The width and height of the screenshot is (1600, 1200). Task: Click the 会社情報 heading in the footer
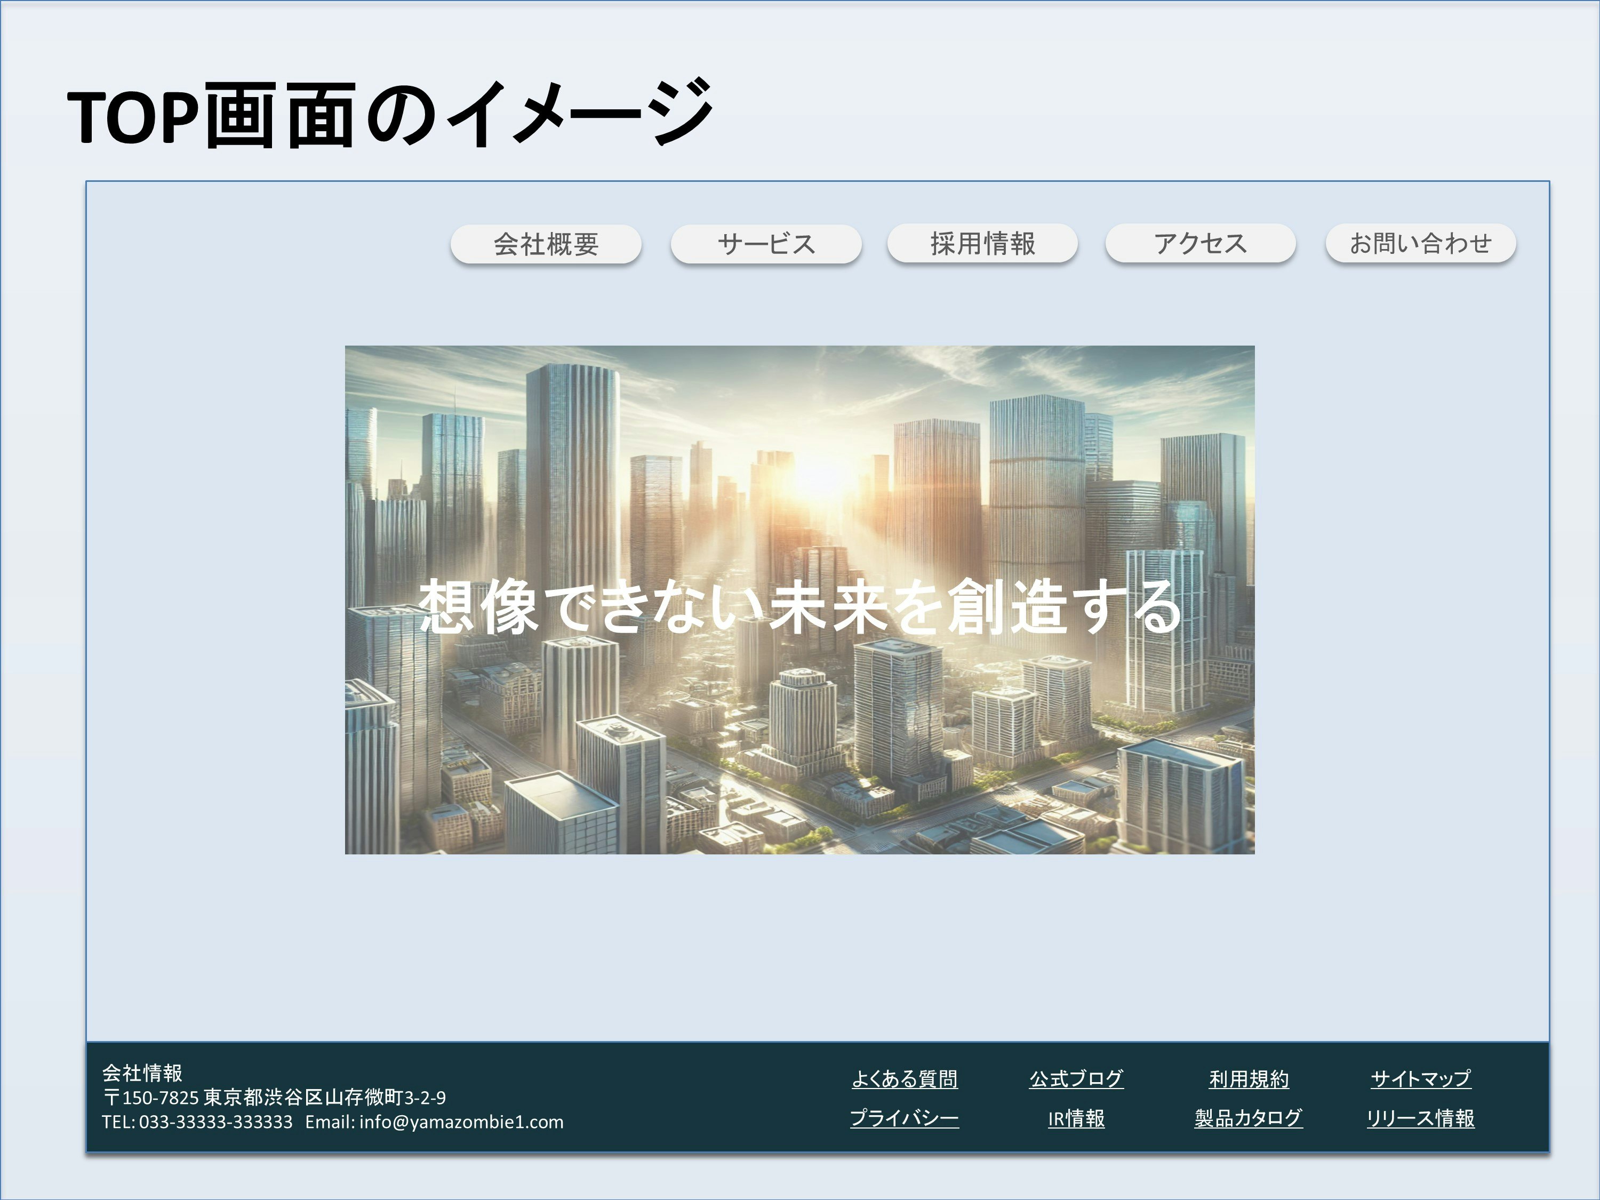[142, 1073]
